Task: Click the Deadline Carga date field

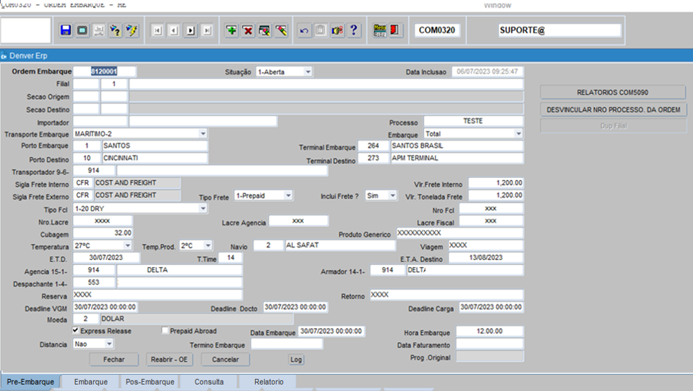Action: pyautogui.click(x=491, y=307)
